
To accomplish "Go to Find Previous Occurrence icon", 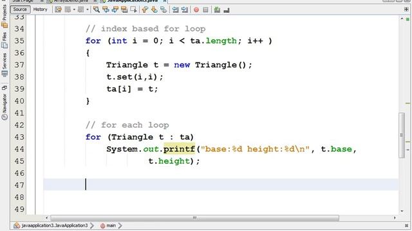I will (x=106, y=10).
